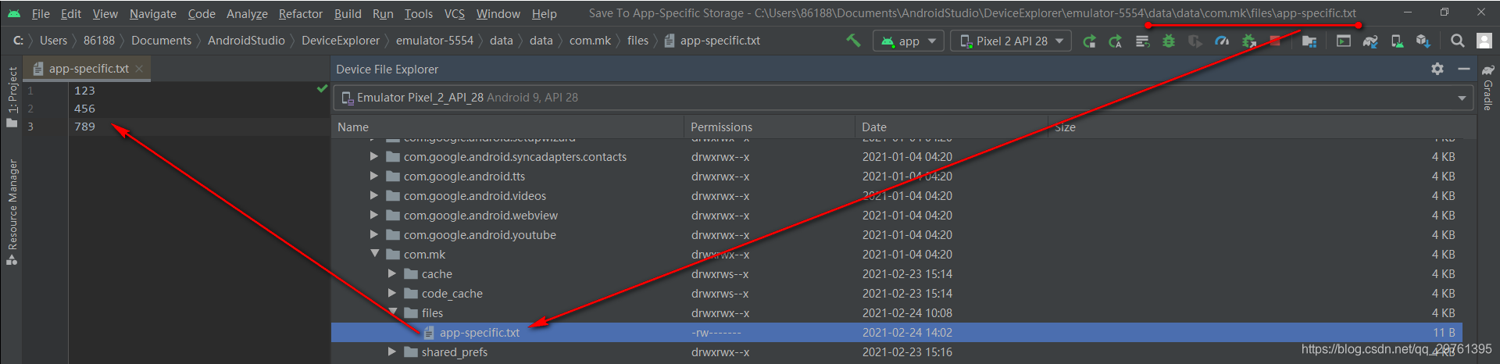Click the Permissions column header
1500x364 pixels.
click(770, 127)
